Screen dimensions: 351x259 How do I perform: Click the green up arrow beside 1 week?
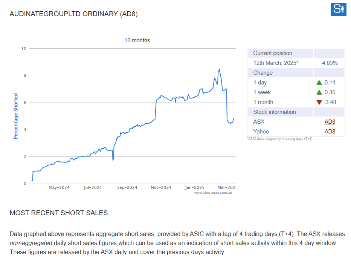[x=319, y=92]
